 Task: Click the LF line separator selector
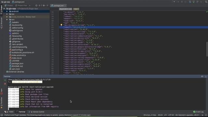[165, 115]
